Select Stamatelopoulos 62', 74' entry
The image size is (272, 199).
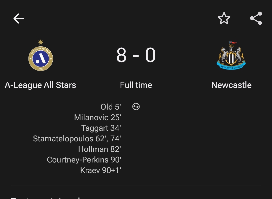77,139
